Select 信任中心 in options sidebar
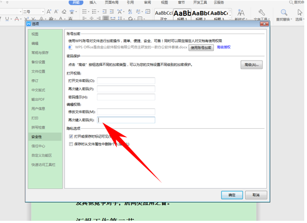Viewport: 307px width, 223px height. coord(38,146)
